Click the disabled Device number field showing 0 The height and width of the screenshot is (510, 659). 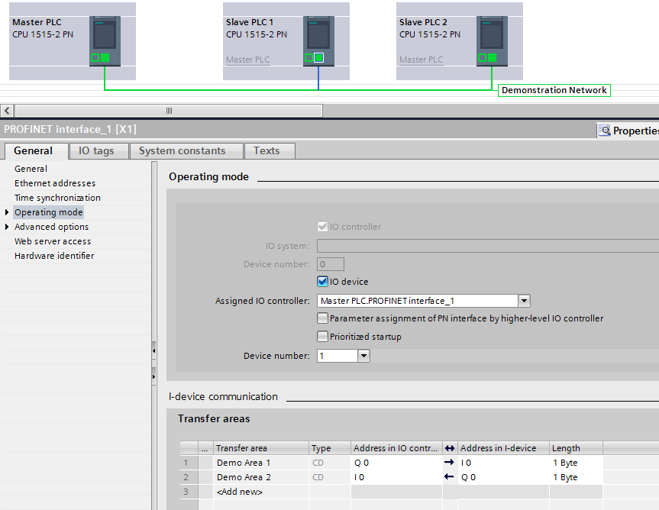(x=331, y=264)
